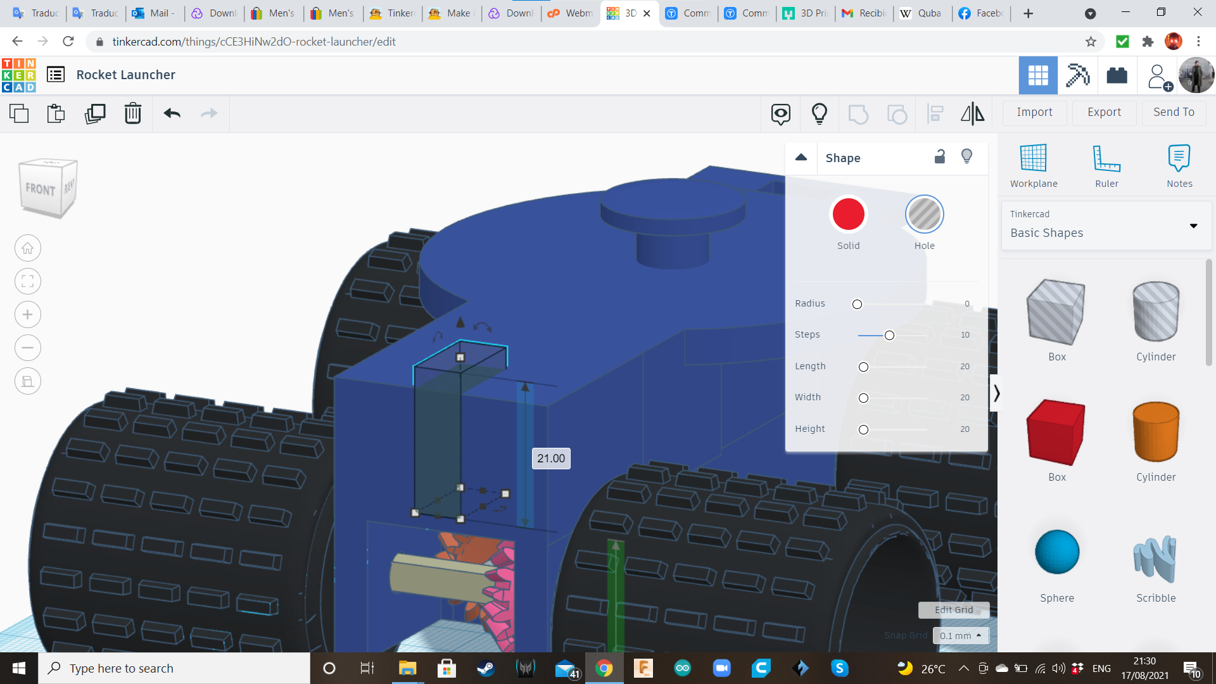
Task: Expand the Basic Shapes dropdown
Action: click(x=1193, y=225)
